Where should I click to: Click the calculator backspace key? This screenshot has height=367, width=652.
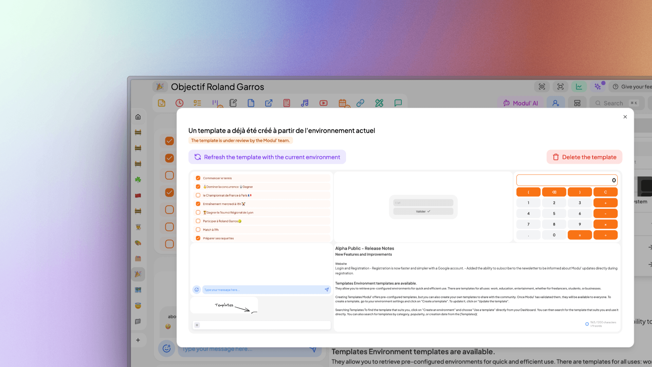554,192
